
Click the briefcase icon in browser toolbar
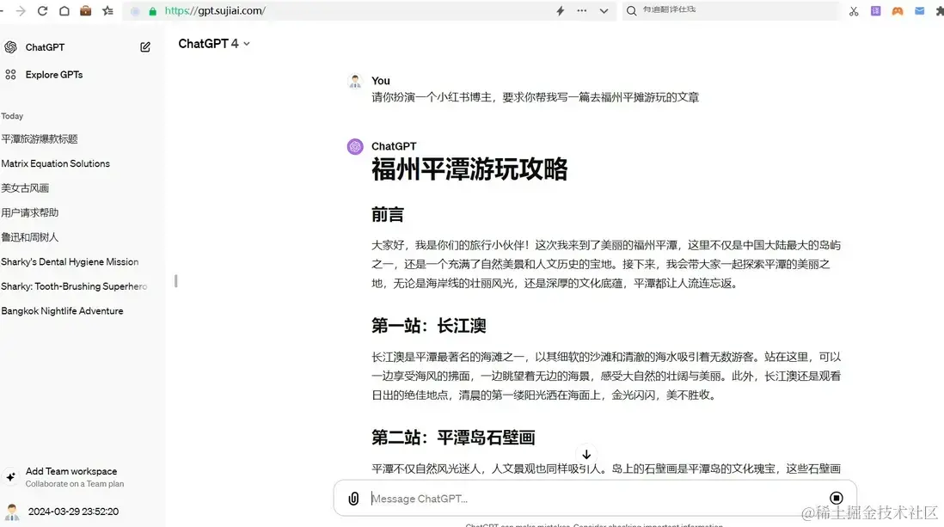point(85,11)
